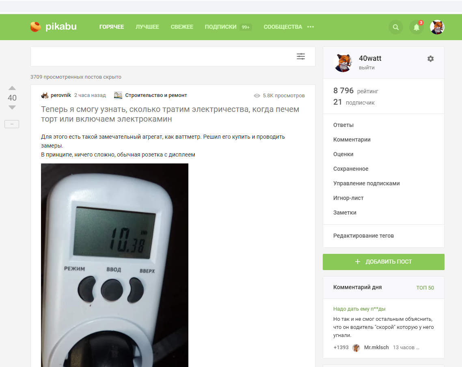Click the выйти logout link
Screen dimensions: 462x367
(367, 67)
